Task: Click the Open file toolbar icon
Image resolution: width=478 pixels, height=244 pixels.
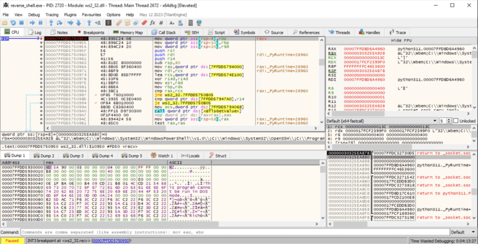Action: (4, 23)
